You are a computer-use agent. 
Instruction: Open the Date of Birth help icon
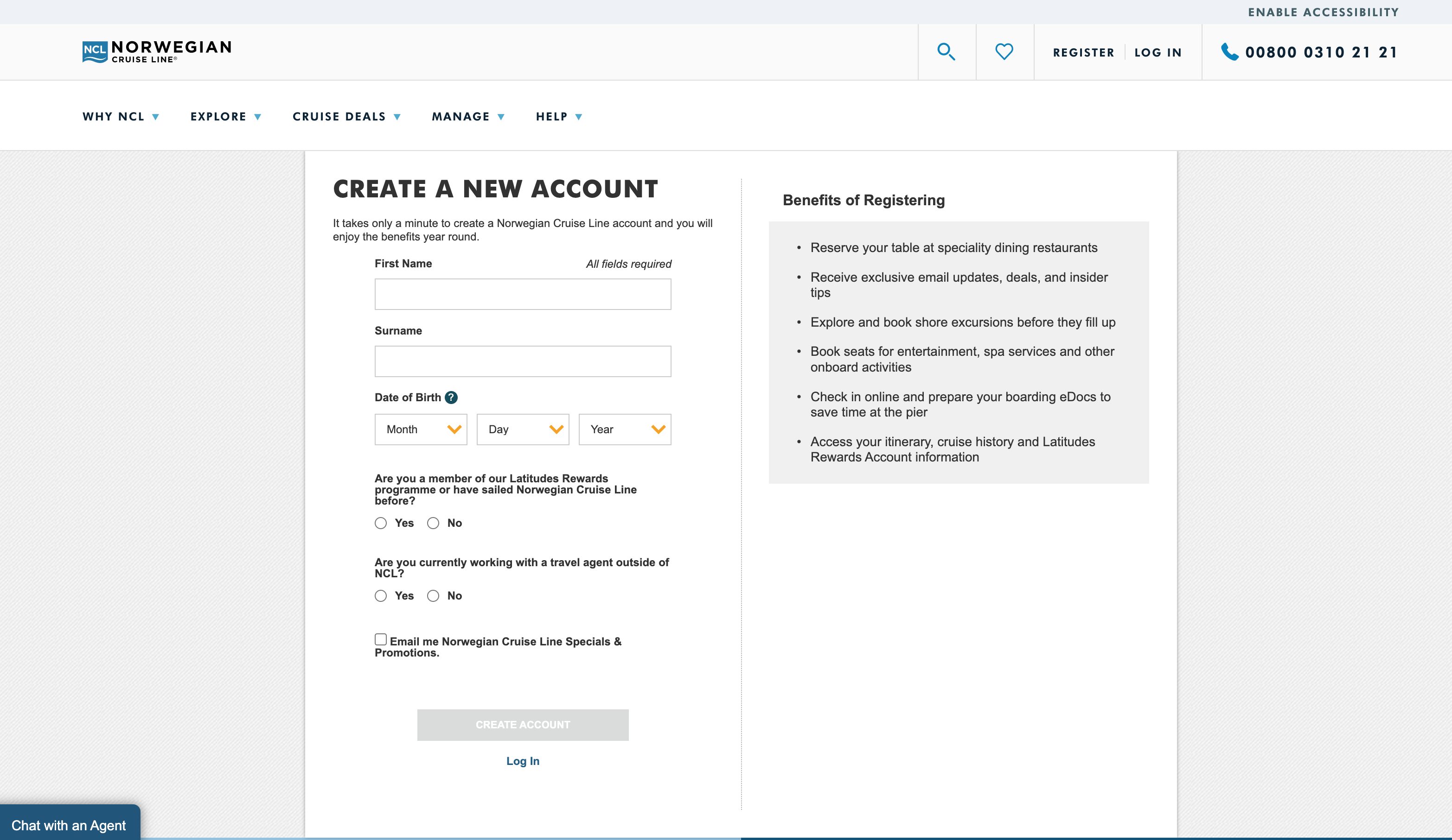(x=451, y=397)
